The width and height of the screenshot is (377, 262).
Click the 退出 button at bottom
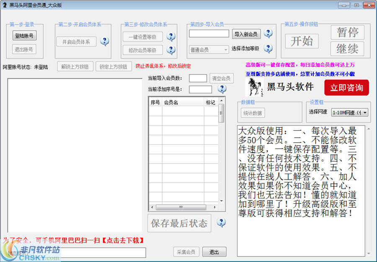click(x=214, y=252)
